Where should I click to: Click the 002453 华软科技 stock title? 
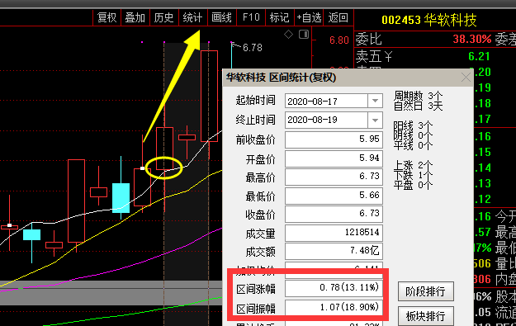[429, 21]
